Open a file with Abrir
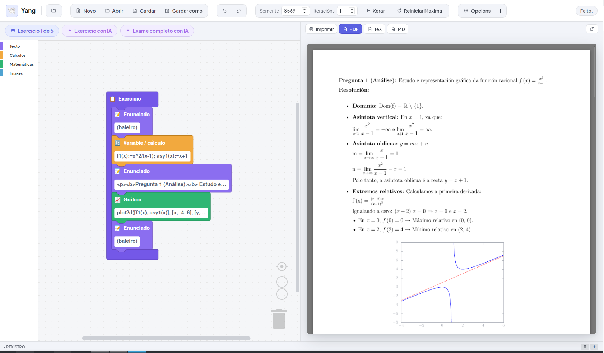The height and width of the screenshot is (353, 604). [x=114, y=11]
